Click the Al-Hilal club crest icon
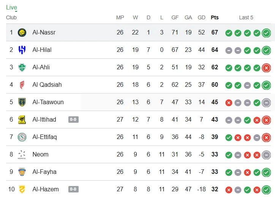Image resolution: width=275 pixels, height=197 pixels. (x=22, y=50)
